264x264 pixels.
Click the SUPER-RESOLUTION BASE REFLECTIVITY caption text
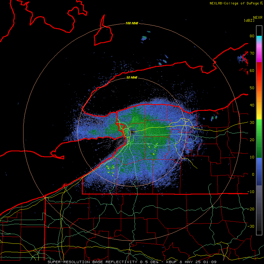[92, 262]
